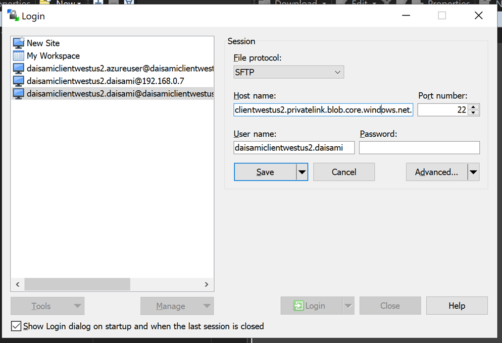Click into the Host name field

tap(323, 110)
